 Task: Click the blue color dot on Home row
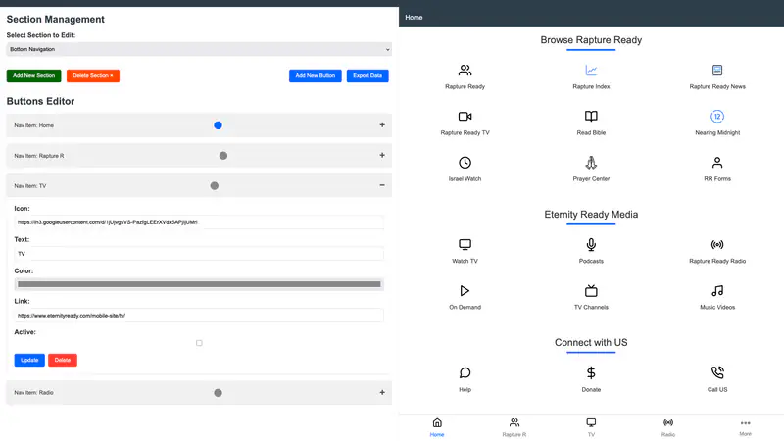click(218, 125)
